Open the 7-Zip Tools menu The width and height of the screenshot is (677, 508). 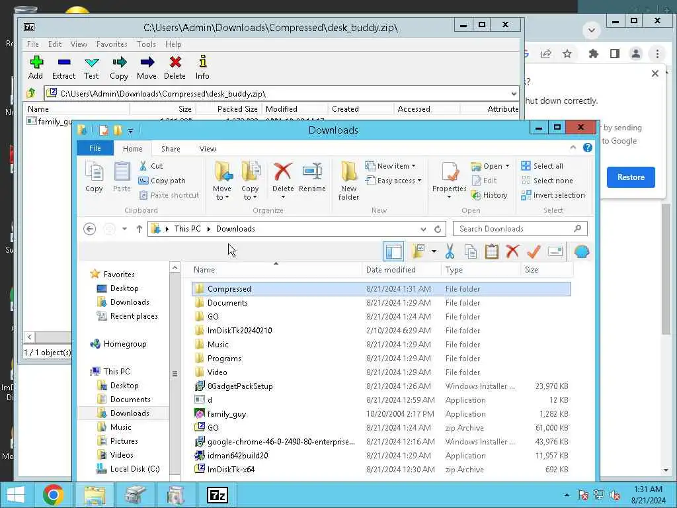coord(146,44)
